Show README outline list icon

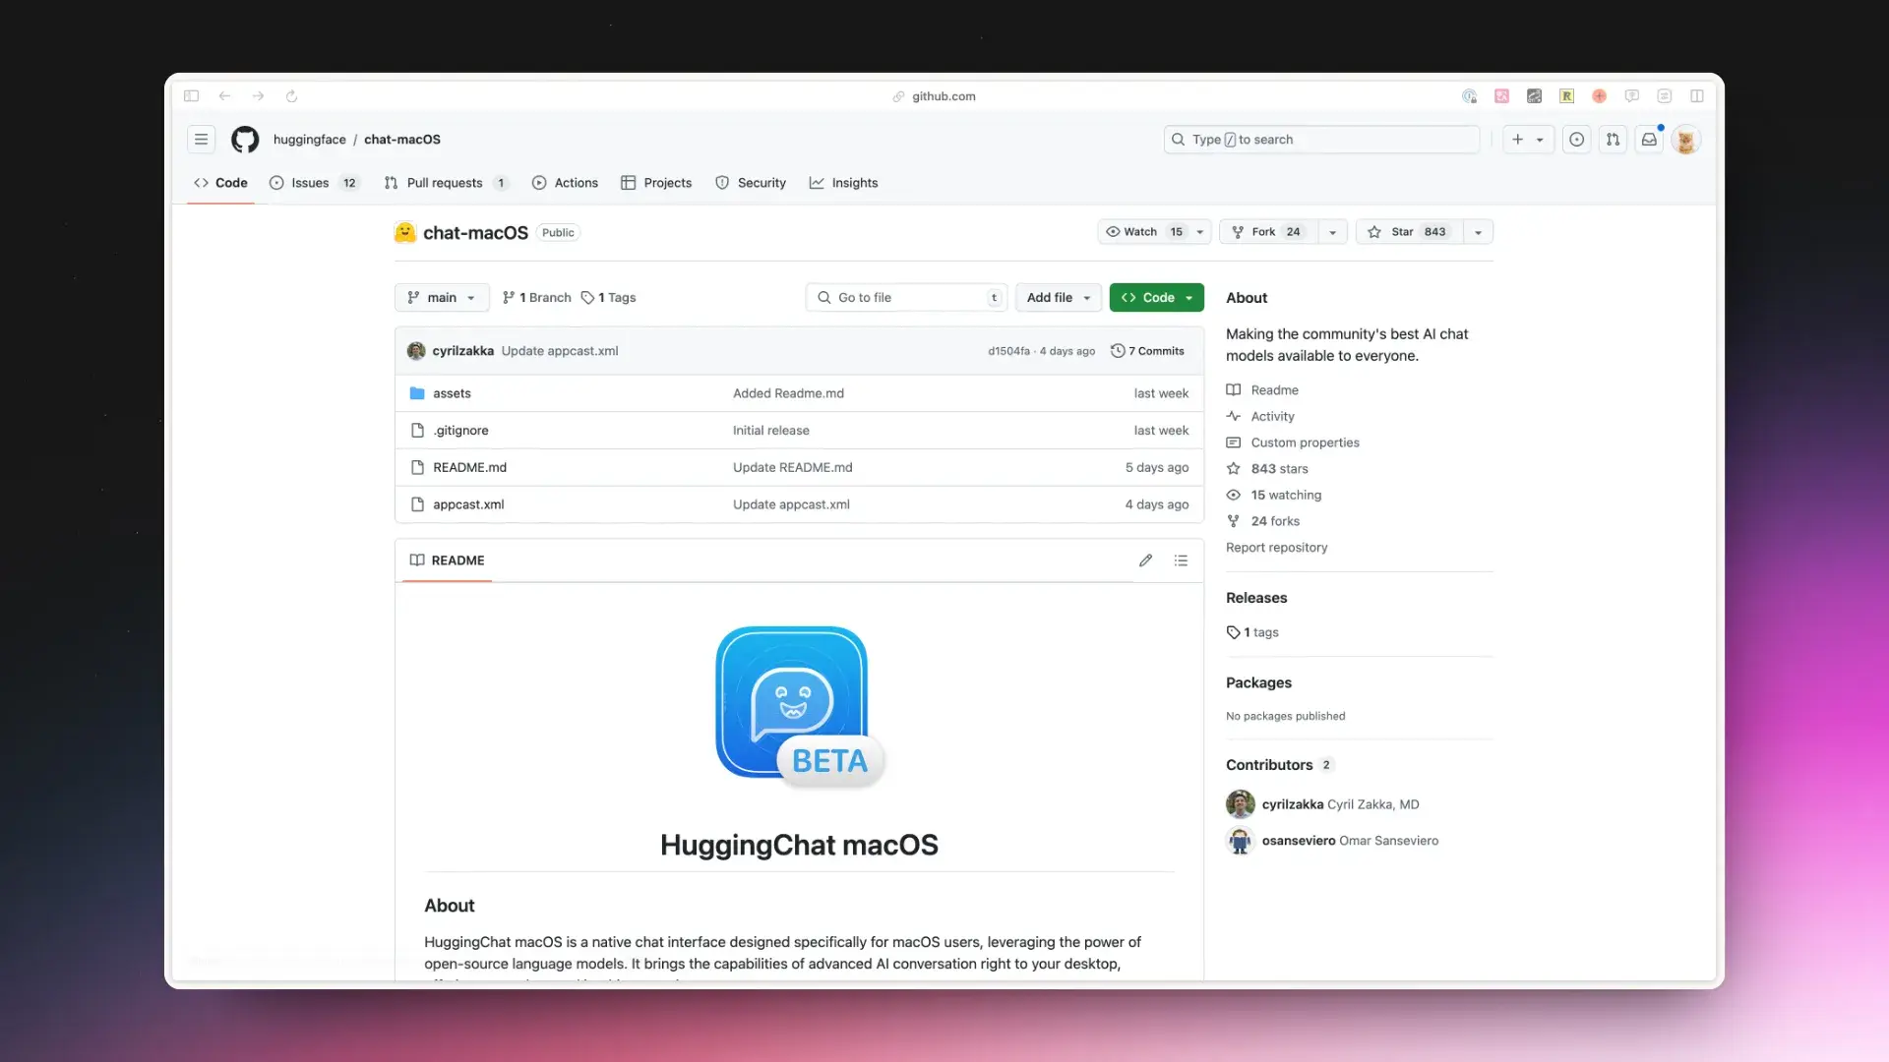pyautogui.click(x=1181, y=560)
